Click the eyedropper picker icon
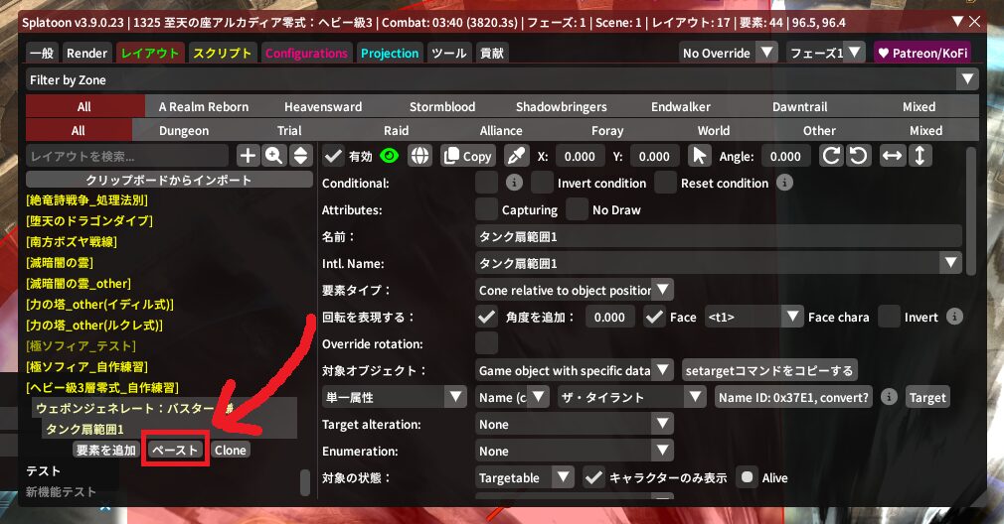This screenshot has height=524, width=1004. click(x=515, y=156)
